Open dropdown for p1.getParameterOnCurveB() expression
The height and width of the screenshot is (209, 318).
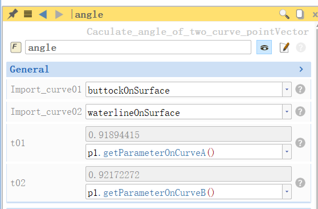(x=287, y=191)
